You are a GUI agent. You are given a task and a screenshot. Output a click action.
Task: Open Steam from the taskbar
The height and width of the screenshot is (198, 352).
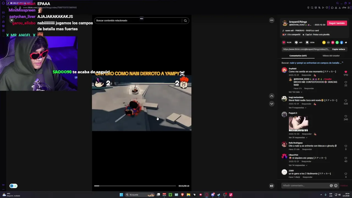tap(219, 195)
